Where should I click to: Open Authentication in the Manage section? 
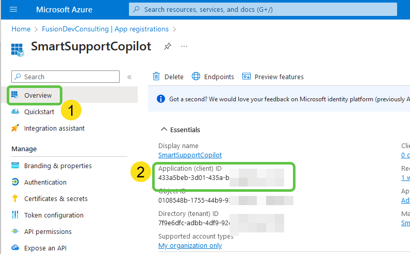point(45,182)
